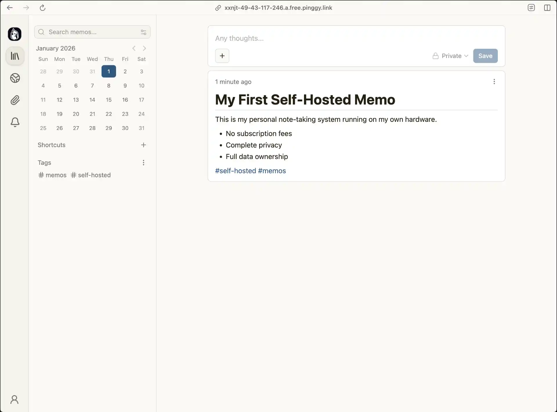Toggle the right sidebar panel in browser toolbar
Image resolution: width=557 pixels, height=412 pixels.
(548, 8)
